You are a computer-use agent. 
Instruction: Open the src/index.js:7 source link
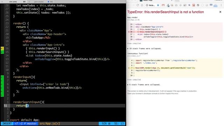click(x=134, y=56)
